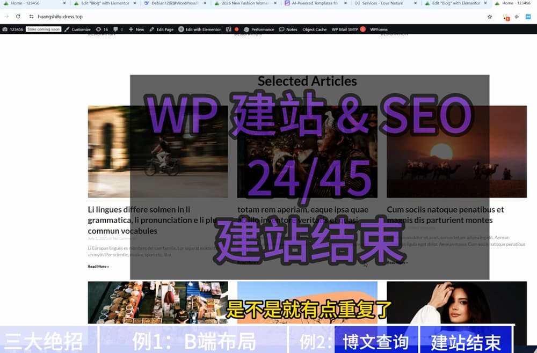The width and height of the screenshot is (537, 353).
Task: Open the 16 pending updates icon
Action: click(102, 30)
